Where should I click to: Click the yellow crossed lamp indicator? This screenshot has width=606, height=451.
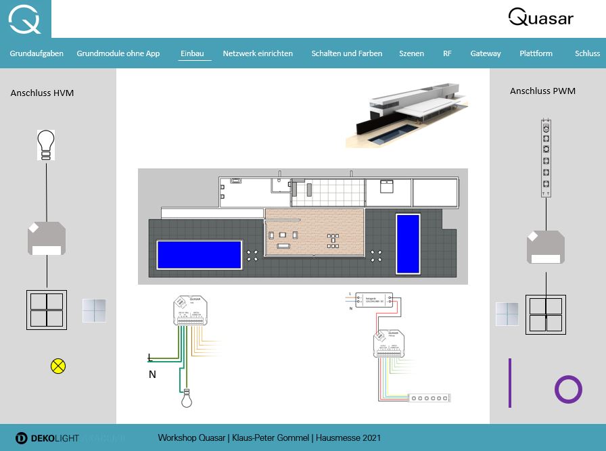(58, 366)
